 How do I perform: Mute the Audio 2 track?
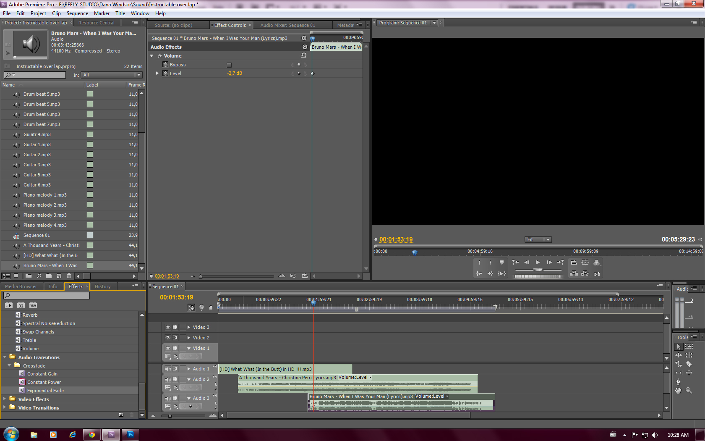point(167,379)
